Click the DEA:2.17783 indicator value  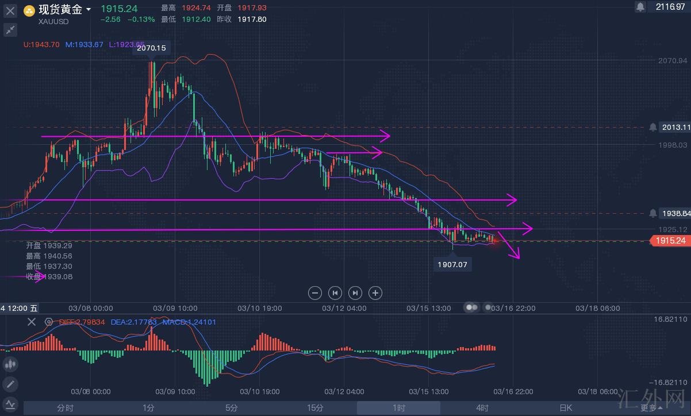tap(133, 322)
